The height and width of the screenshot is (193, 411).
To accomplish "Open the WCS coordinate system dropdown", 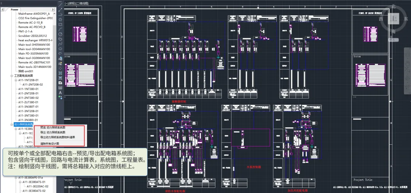I will click(393, 40).
